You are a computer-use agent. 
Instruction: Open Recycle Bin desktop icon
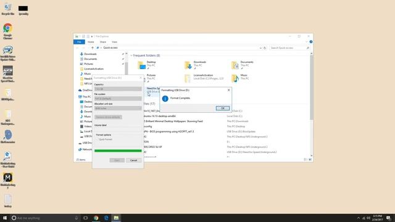tap(8, 9)
